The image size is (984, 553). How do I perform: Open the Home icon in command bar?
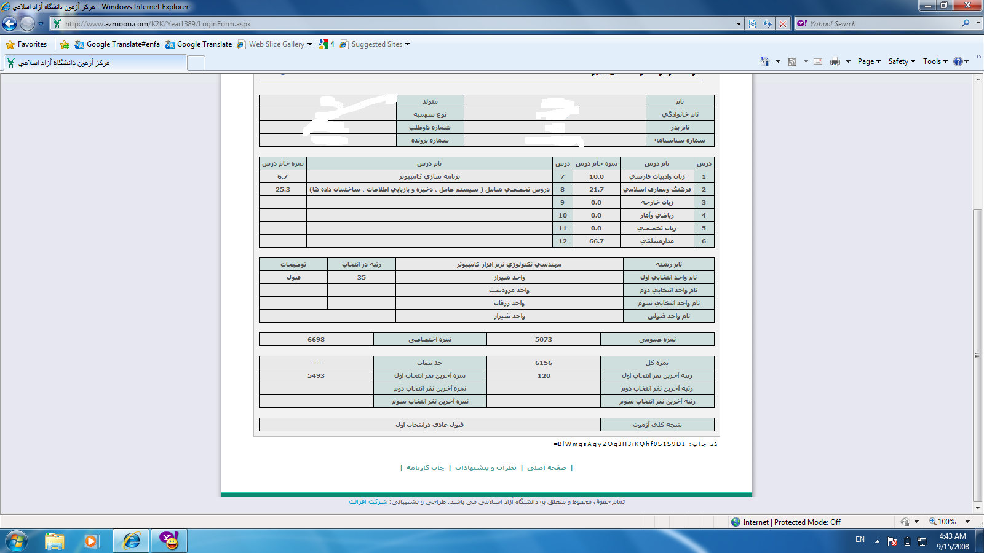click(765, 61)
